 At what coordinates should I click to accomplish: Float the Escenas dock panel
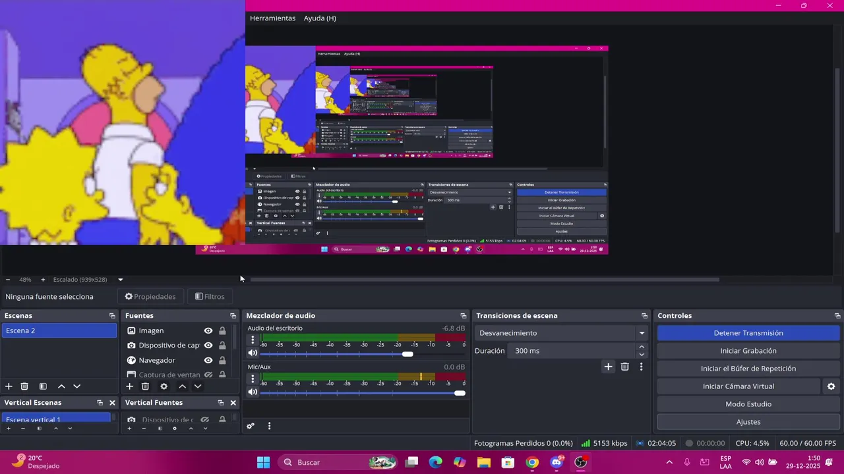coord(112,316)
